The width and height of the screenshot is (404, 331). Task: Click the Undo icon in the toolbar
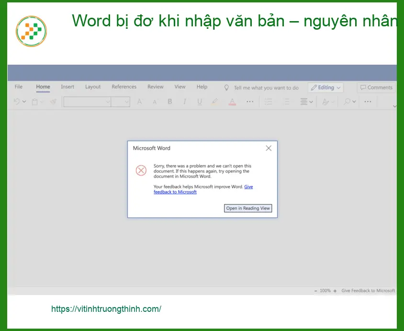(17, 102)
